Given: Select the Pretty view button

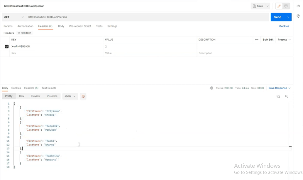Looking at the screenshot, I should 9,96.
